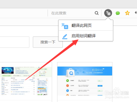The width and height of the screenshot is (137, 102).
Task: Click the translate icon in the toolbar
Action: (x=108, y=13)
